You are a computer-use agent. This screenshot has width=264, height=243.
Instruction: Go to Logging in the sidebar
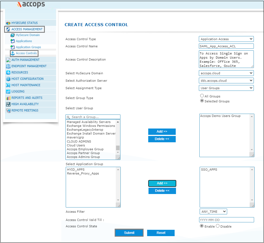pos(18,92)
